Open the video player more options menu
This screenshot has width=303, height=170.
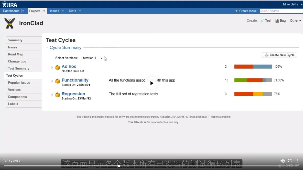297,161
